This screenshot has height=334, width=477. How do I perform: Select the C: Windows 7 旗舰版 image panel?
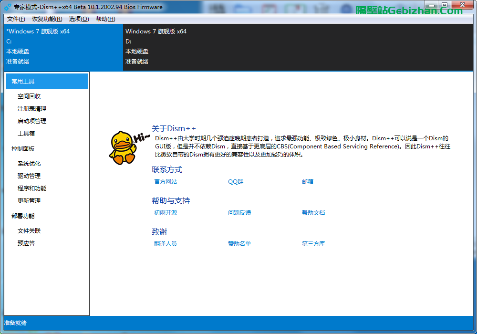pyautogui.click(x=63, y=47)
